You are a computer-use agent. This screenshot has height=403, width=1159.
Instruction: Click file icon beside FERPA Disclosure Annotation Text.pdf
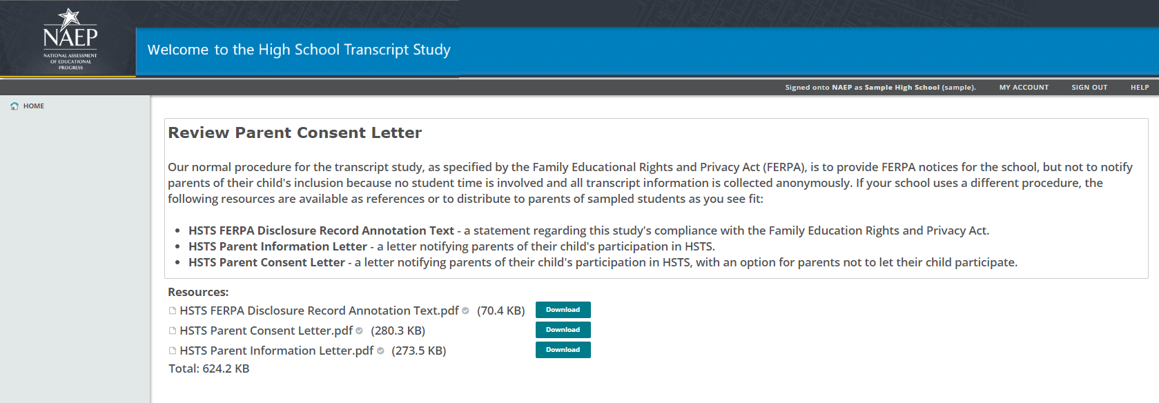pos(173,311)
